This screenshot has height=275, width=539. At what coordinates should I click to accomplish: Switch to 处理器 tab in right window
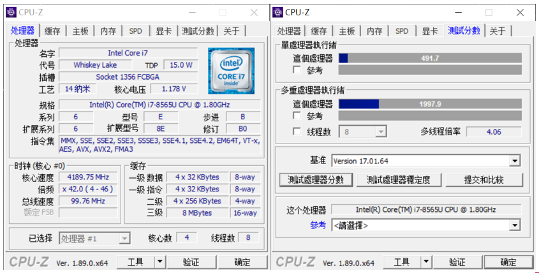pos(289,31)
